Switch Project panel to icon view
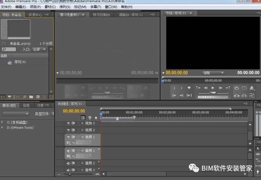 coord(9,97)
